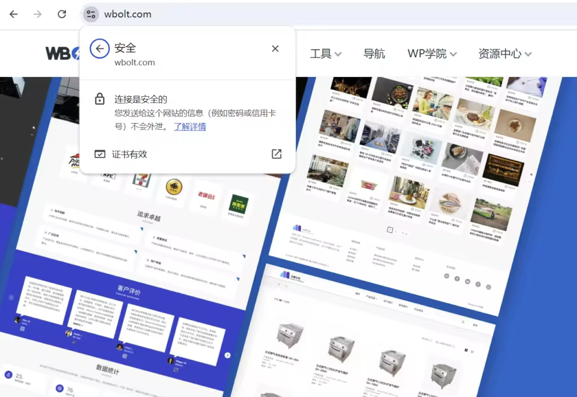Expand the chevron beside 资源中心
The height and width of the screenshot is (397, 577).
click(528, 55)
